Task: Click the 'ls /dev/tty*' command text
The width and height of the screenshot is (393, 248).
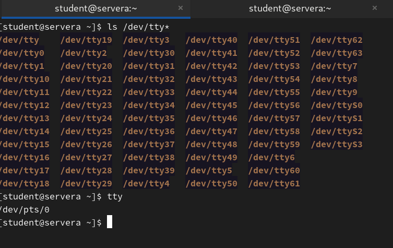Action: tap(138, 27)
